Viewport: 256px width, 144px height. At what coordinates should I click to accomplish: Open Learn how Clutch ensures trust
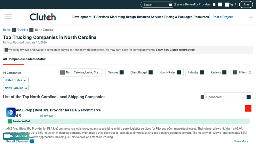[x=175, y=50]
